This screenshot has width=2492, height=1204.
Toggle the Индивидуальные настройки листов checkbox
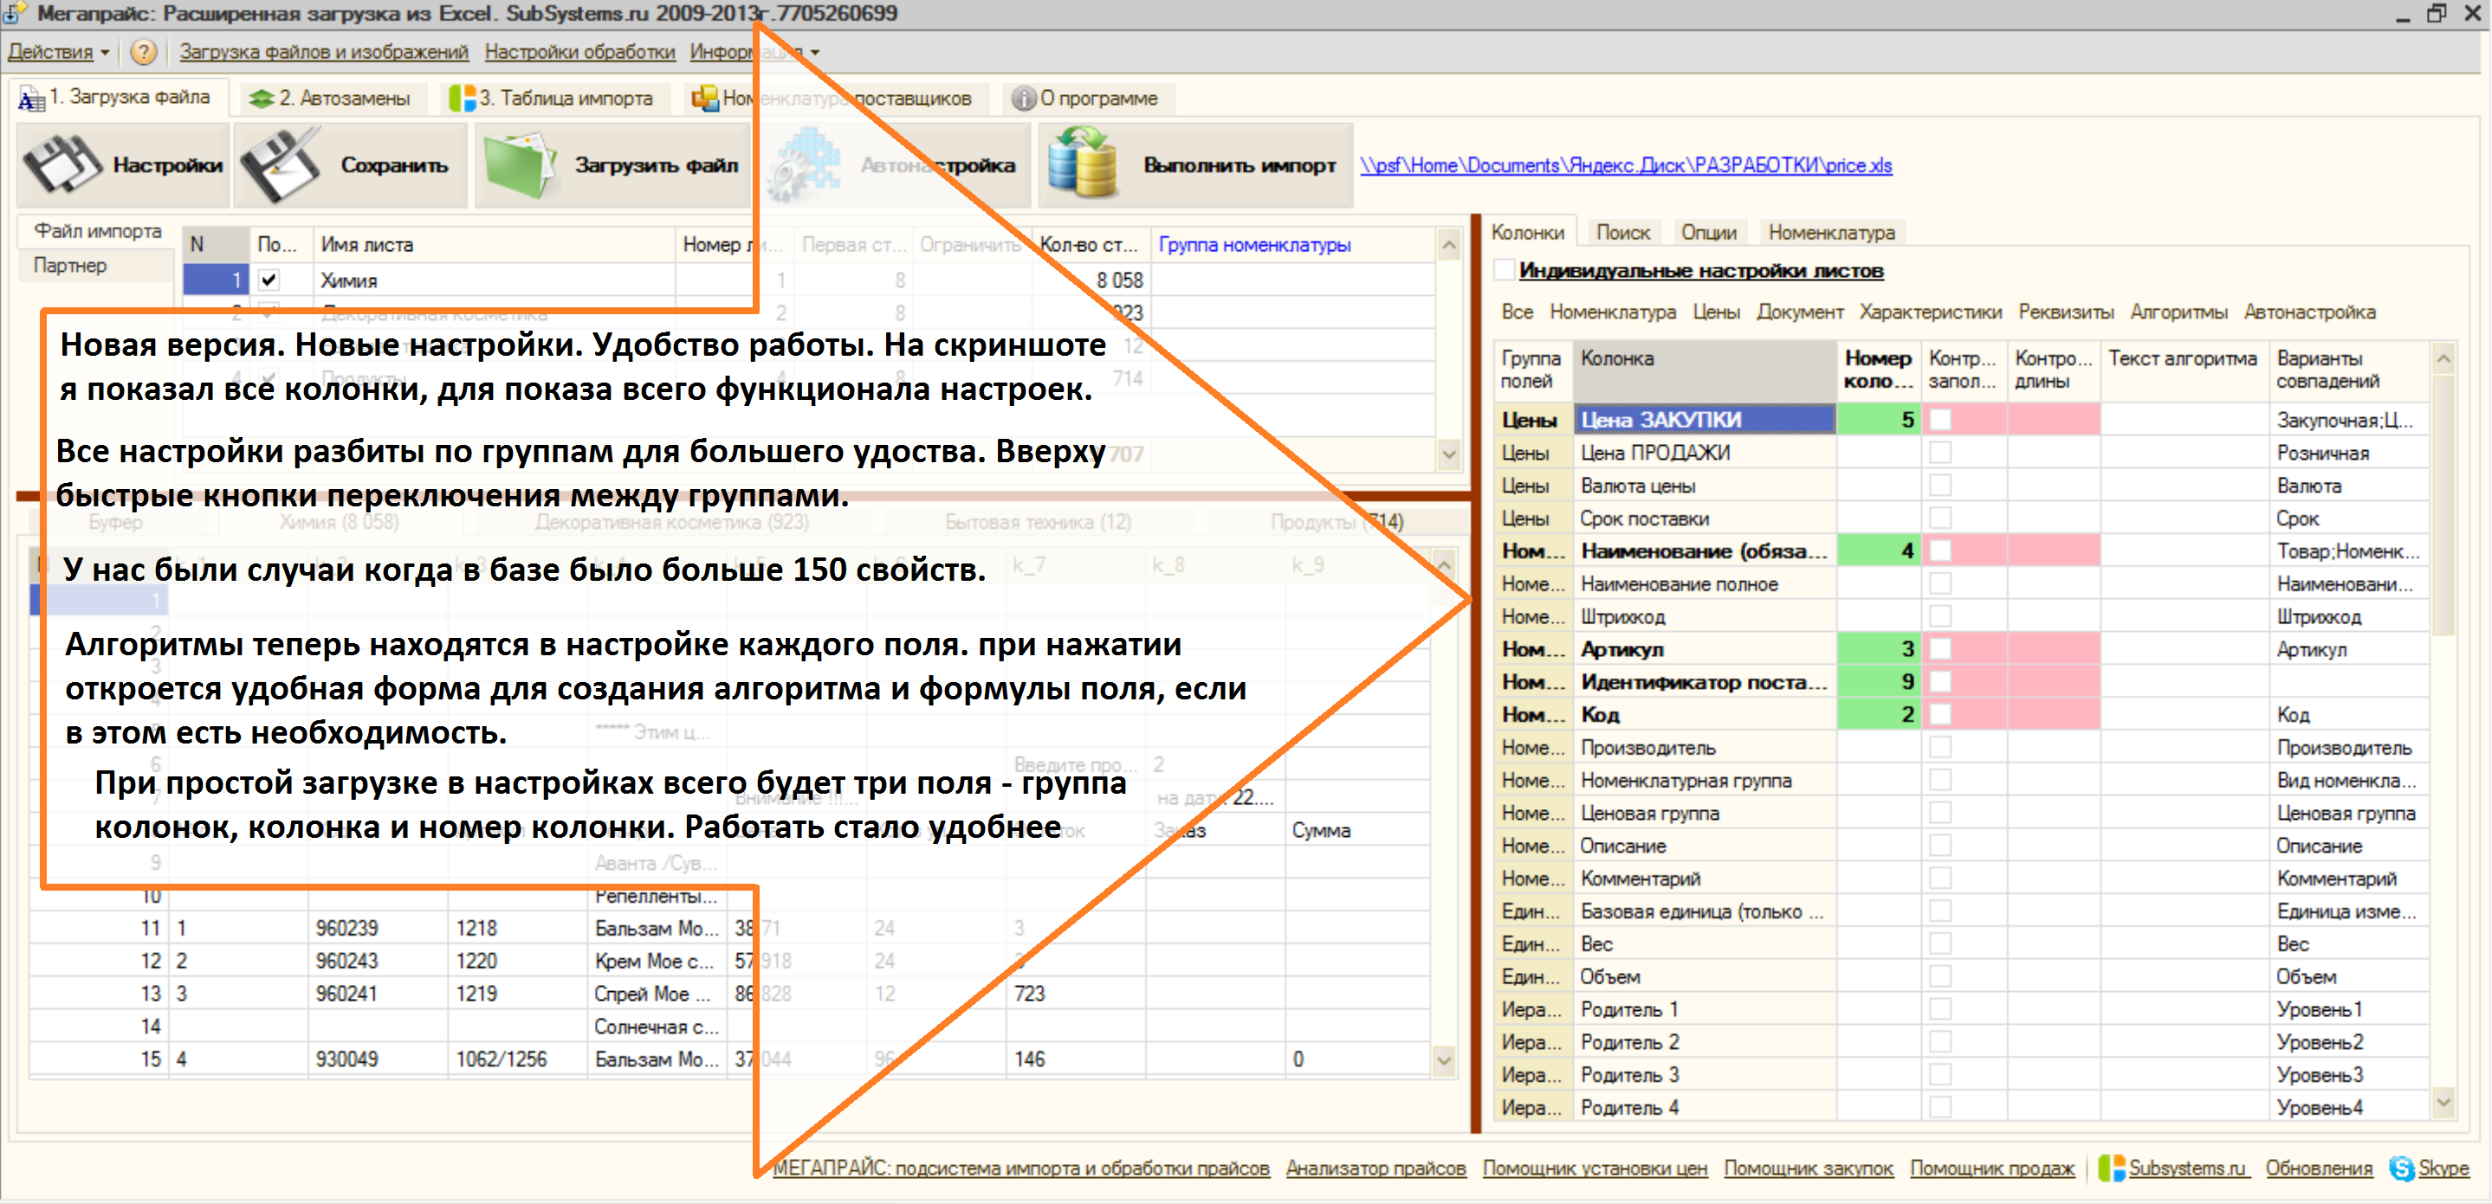[1505, 271]
